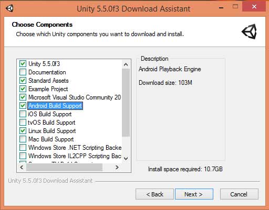Viewport: 269px width, 210px height.
Task: Click the horizontal scroll right arrow
Action: (x=117, y=167)
